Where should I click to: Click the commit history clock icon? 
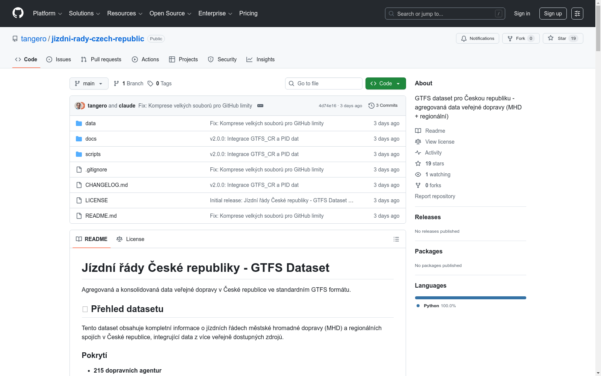point(371,106)
